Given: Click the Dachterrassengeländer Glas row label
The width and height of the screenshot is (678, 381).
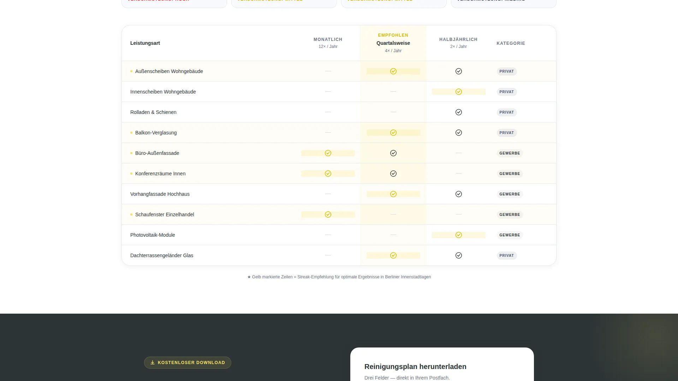Looking at the screenshot, I should pos(162,255).
